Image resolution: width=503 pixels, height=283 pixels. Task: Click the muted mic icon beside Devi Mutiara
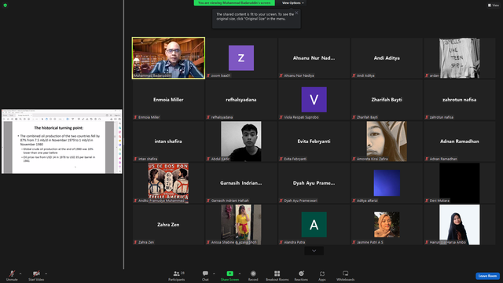(x=427, y=200)
